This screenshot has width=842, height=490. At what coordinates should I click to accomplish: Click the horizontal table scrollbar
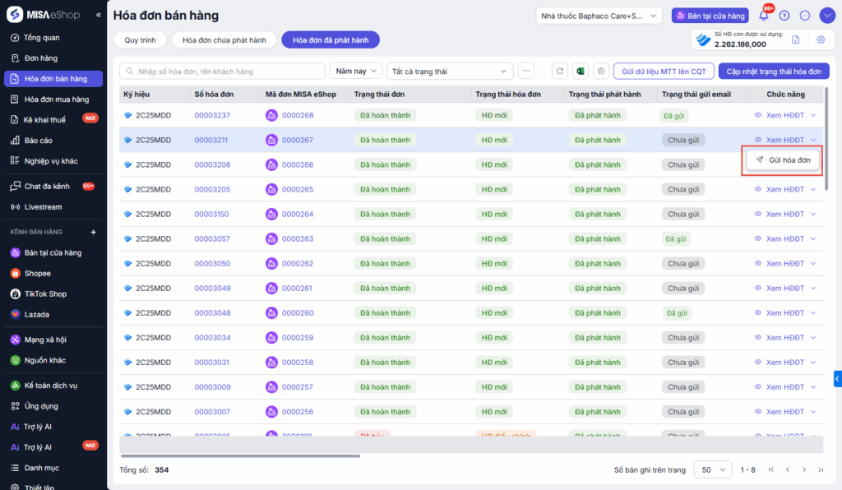point(240,455)
